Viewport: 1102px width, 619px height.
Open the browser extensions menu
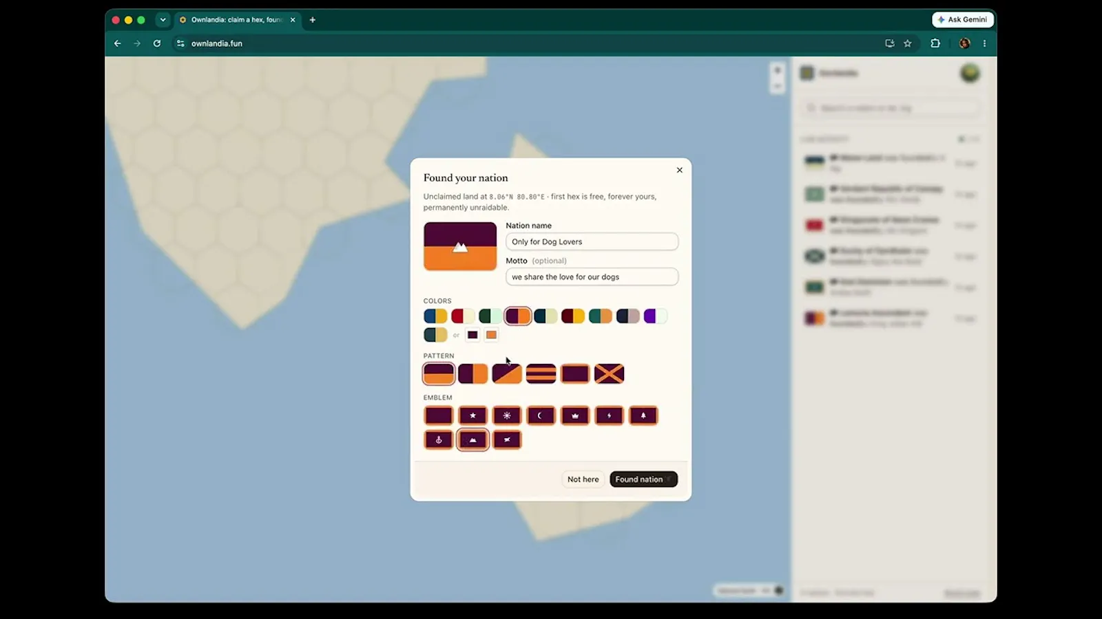pos(935,43)
